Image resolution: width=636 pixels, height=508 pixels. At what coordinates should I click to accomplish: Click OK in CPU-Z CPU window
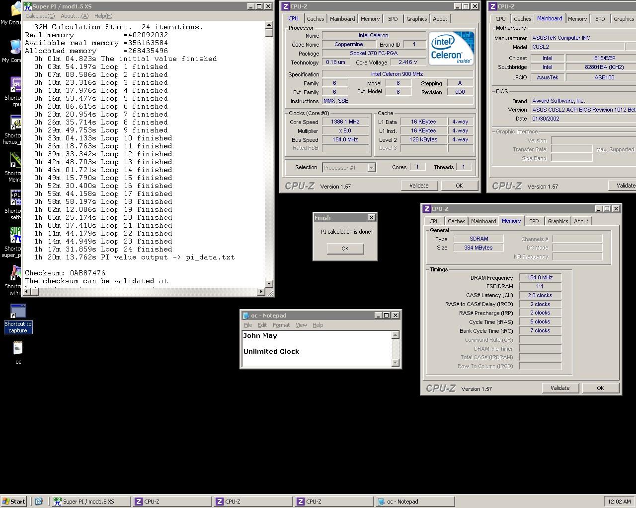pos(459,186)
